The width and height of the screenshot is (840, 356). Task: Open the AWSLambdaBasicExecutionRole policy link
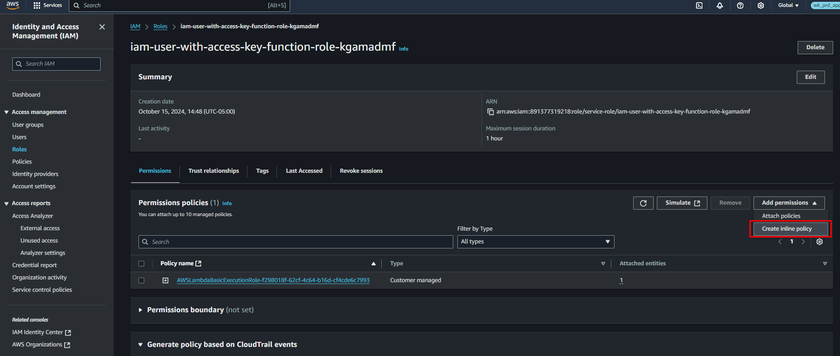point(273,280)
